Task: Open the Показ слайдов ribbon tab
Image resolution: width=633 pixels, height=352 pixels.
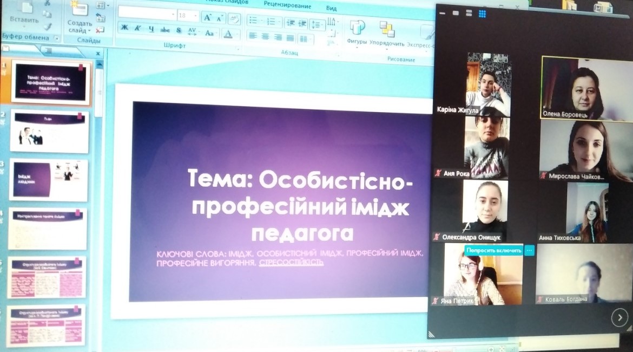Action: click(x=227, y=2)
